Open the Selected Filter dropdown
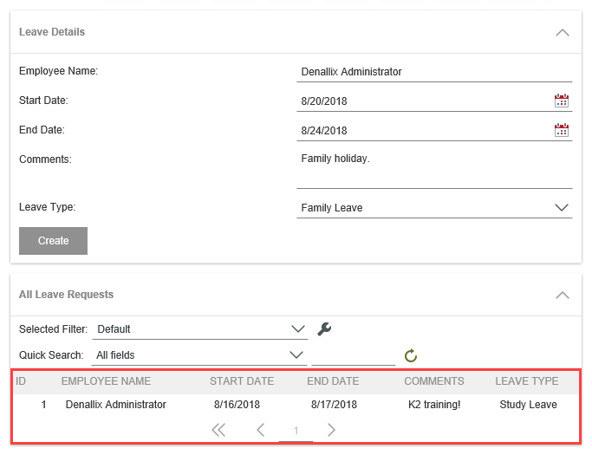Screen dimensions: 592x455 pos(297,329)
